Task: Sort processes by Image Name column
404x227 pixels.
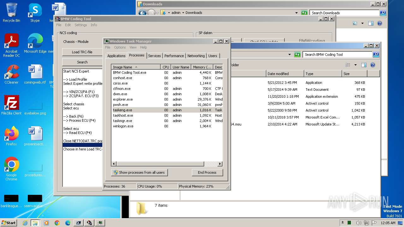Action: (x=136, y=67)
